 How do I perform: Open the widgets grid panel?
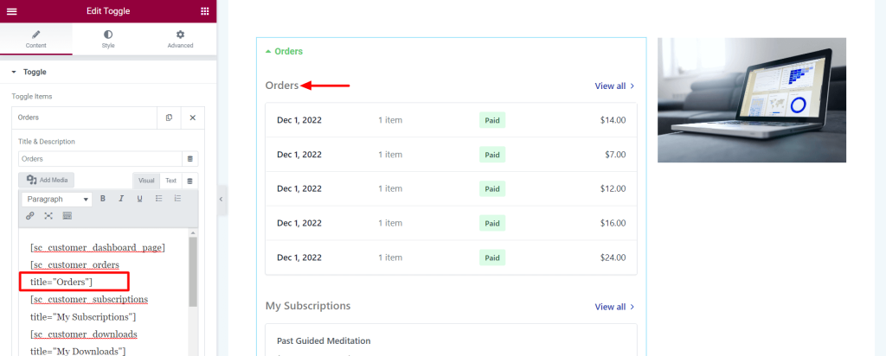[x=204, y=11]
